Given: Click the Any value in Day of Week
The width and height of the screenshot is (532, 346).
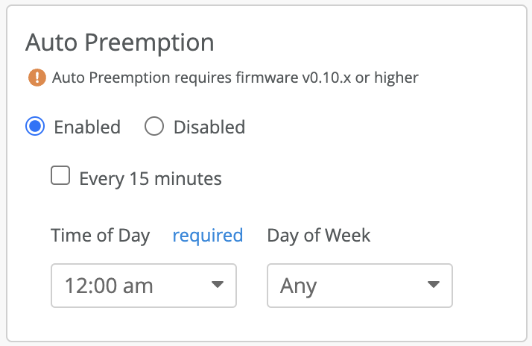Looking at the screenshot, I should click(x=299, y=285).
